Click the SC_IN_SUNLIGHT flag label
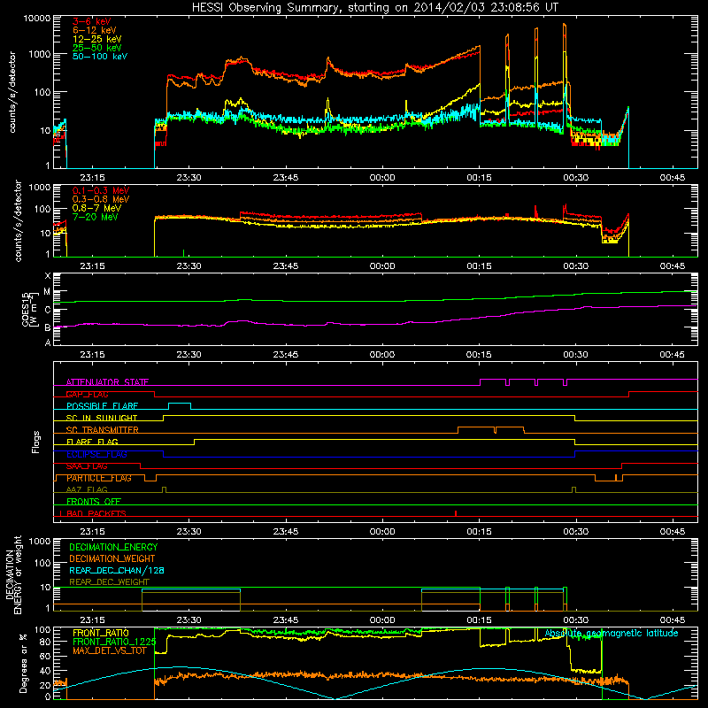This screenshot has width=708, height=708. click(x=102, y=418)
